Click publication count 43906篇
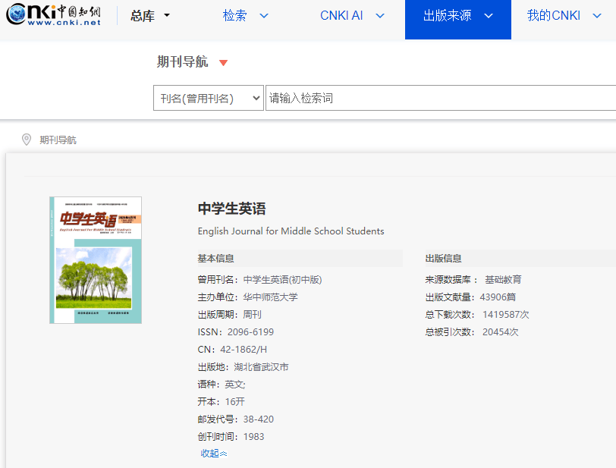The image size is (616, 468). [498, 297]
